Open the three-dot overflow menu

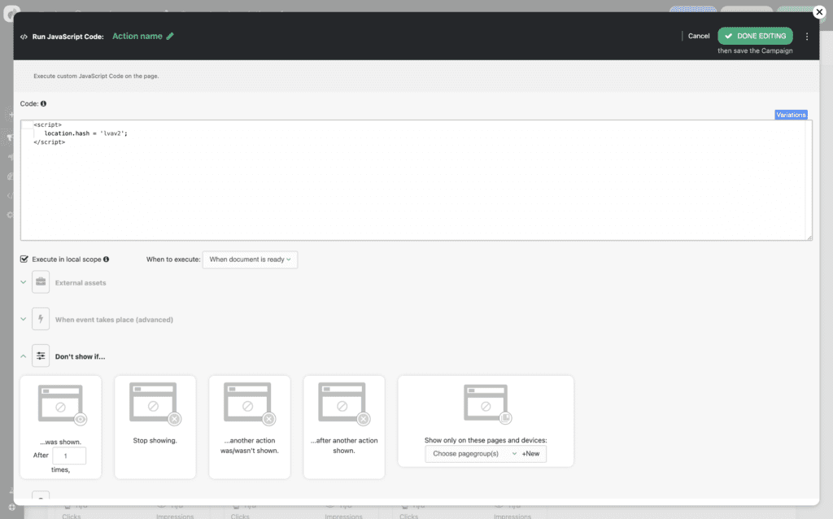(807, 36)
